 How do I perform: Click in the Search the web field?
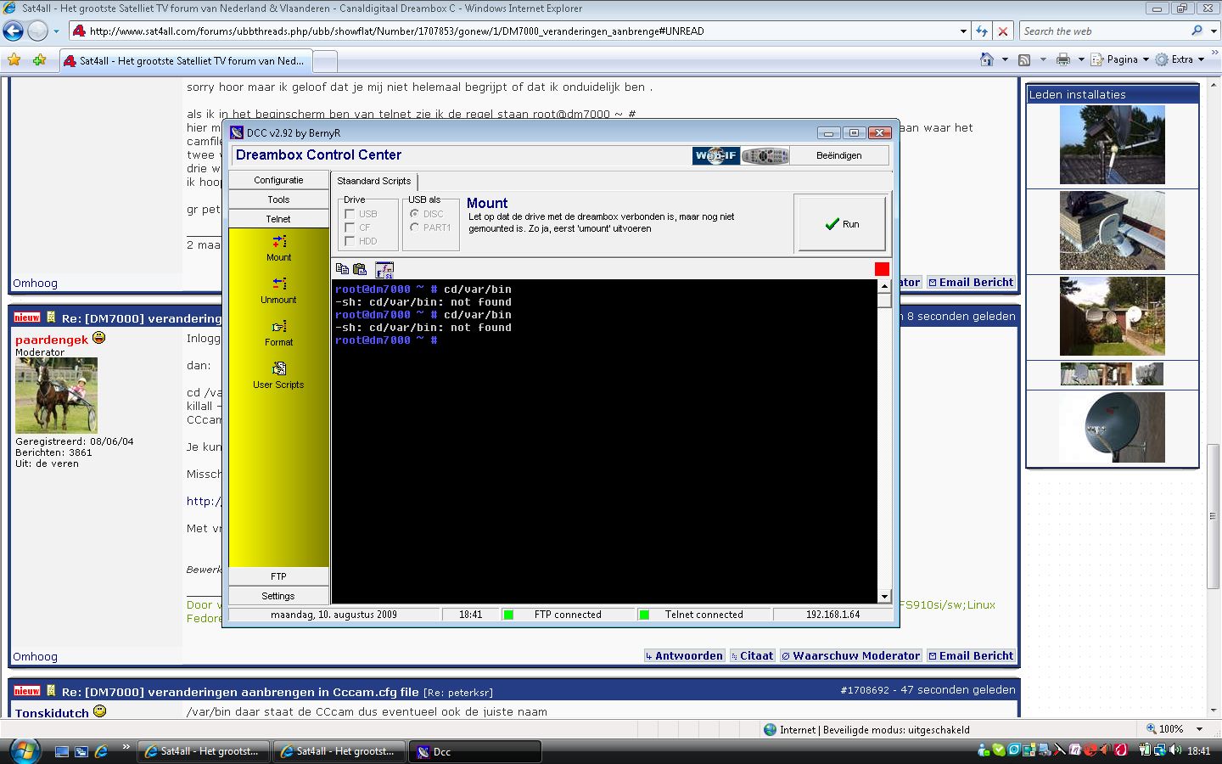[1101, 31]
